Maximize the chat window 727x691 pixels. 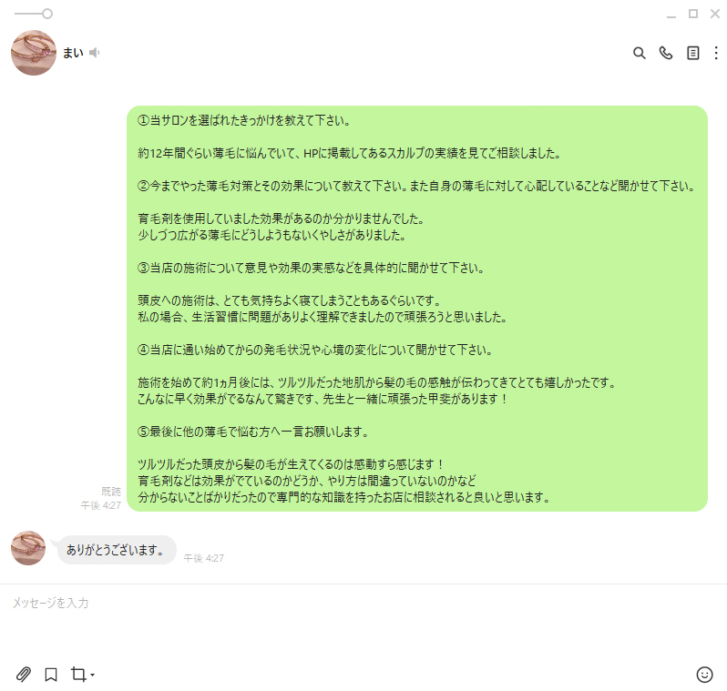point(693,14)
